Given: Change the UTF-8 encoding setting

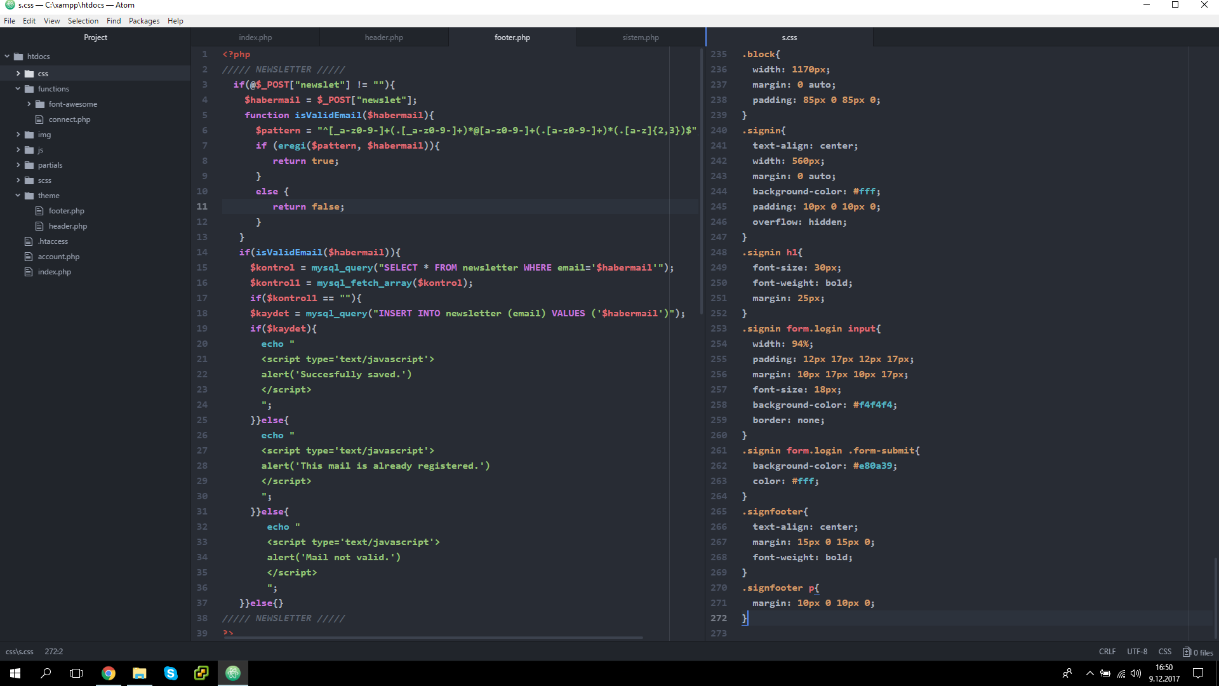Looking at the screenshot, I should pyautogui.click(x=1137, y=652).
